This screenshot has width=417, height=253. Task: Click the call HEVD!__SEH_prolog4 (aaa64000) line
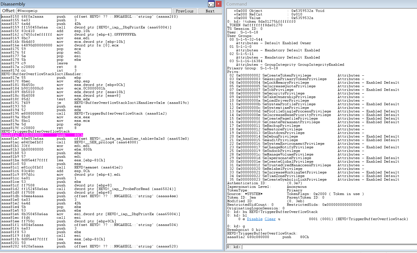coord(70,142)
